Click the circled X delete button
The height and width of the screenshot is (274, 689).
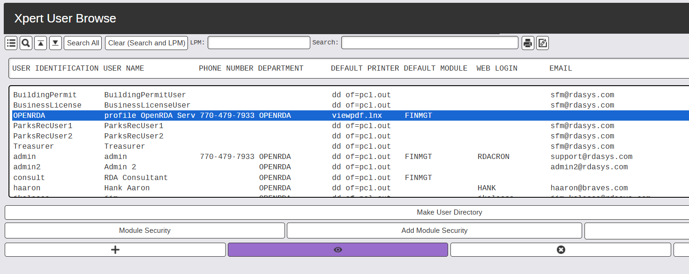[561, 250]
